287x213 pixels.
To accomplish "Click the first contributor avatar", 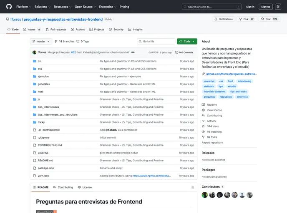I will [205, 195].
